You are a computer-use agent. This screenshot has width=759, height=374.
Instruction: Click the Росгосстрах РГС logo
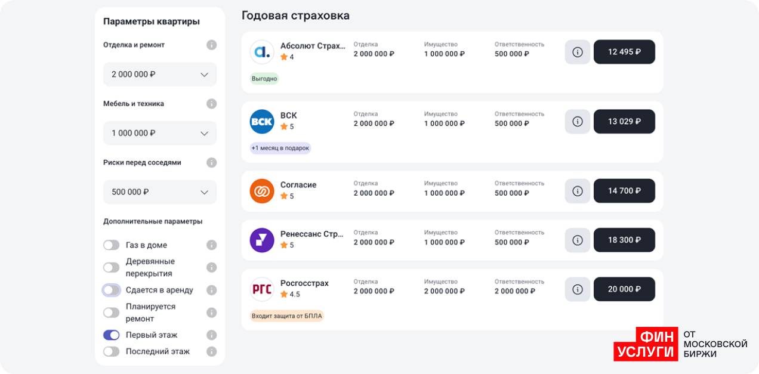pyautogui.click(x=261, y=289)
